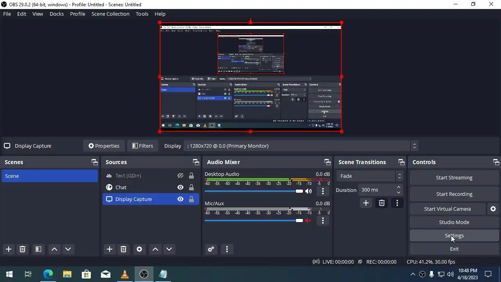The image size is (501, 282).
Task: Open Desktop Audio options three-dot menu
Action: pos(323,191)
